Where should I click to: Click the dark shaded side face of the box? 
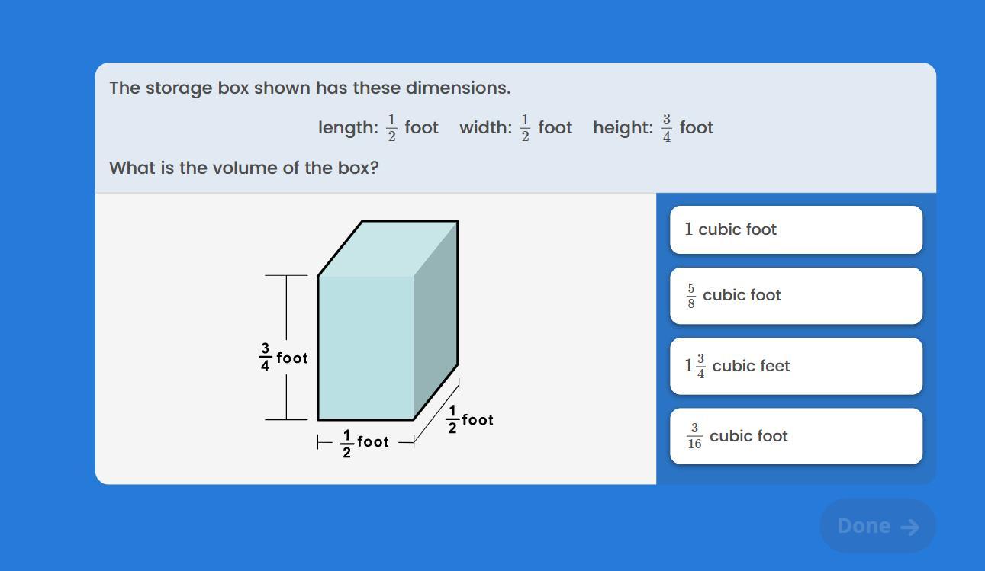(436, 328)
